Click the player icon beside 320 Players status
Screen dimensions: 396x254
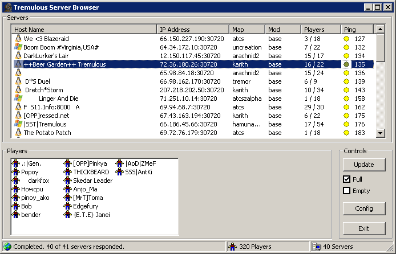[233, 247]
